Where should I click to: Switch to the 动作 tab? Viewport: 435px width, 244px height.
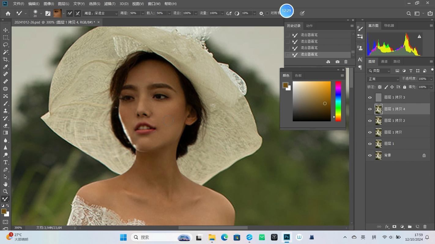click(310, 26)
